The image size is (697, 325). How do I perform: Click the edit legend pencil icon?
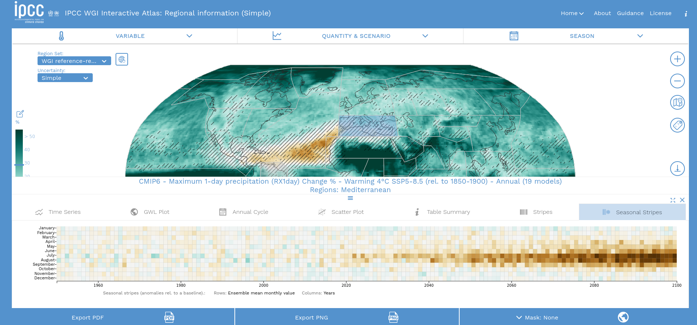coord(20,114)
